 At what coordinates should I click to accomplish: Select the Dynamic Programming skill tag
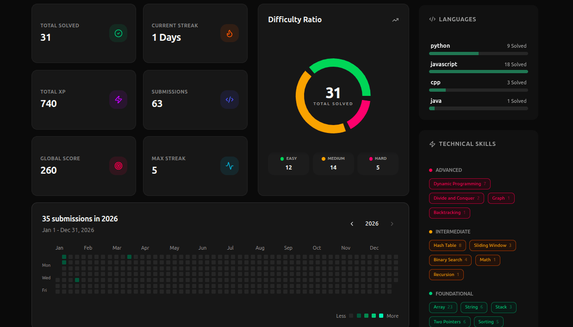pyautogui.click(x=460, y=184)
